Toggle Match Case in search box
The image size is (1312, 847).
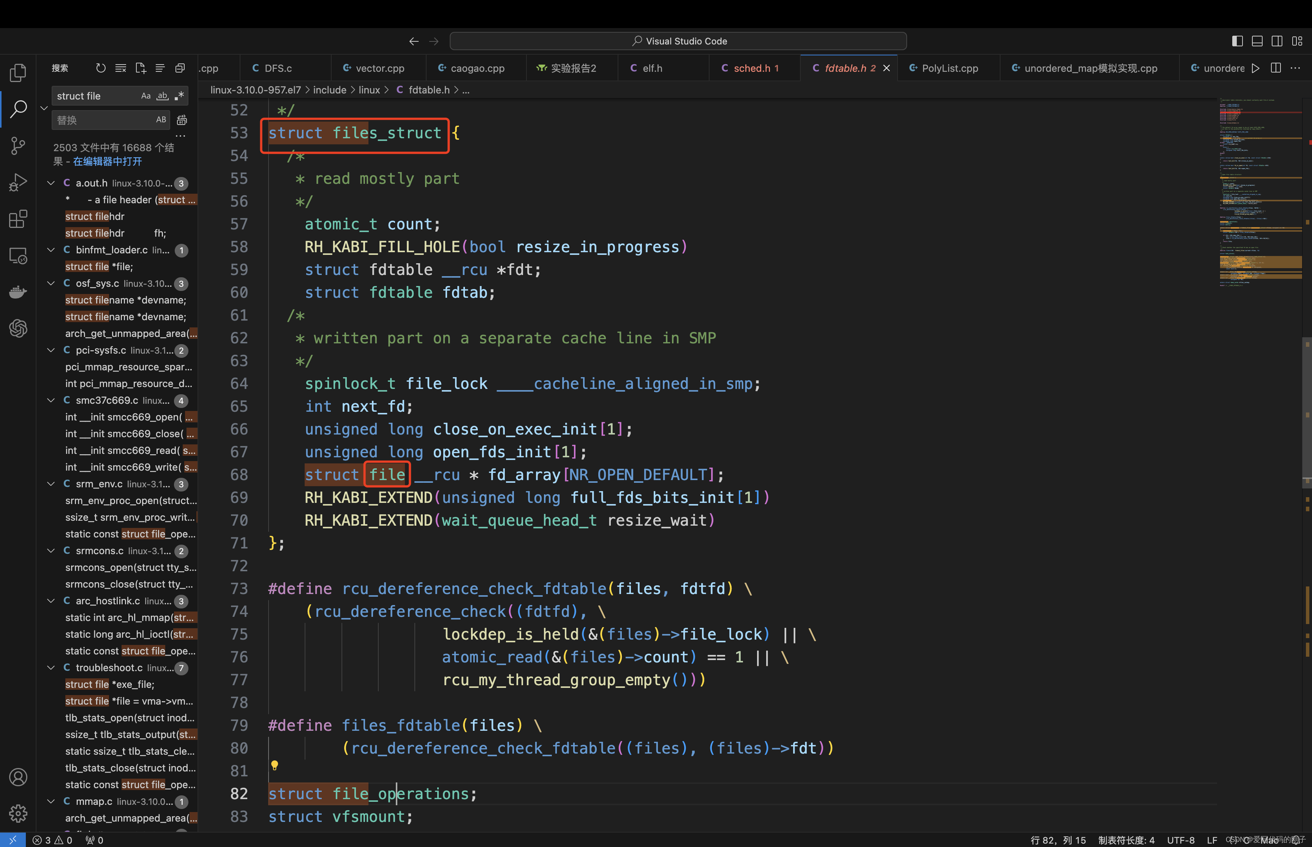click(146, 96)
